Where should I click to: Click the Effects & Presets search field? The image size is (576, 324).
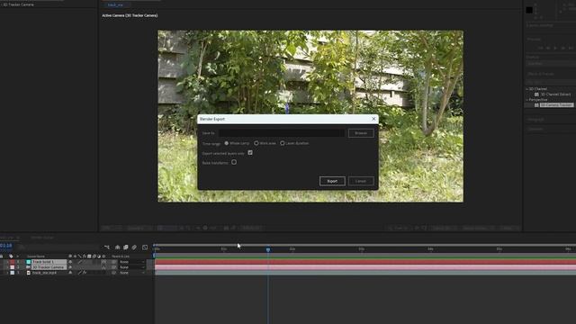pyautogui.click(x=551, y=82)
